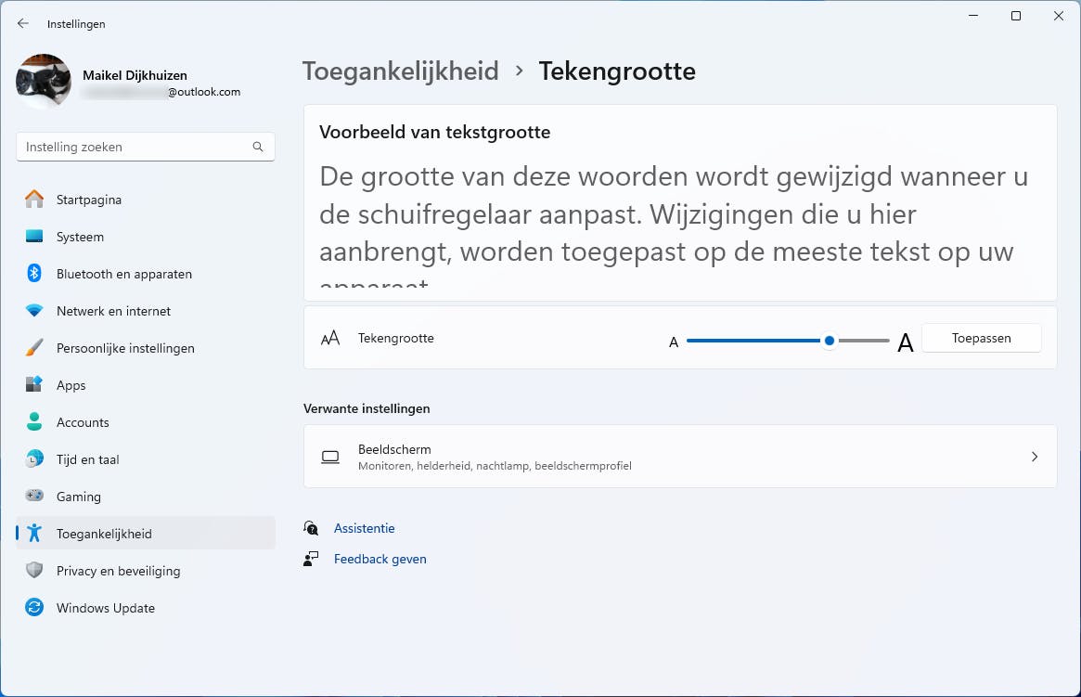Image resolution: width=1081 pixels, height=697 pixels.
Task: Click the search magnifier icon
Action: coord(258,147)
